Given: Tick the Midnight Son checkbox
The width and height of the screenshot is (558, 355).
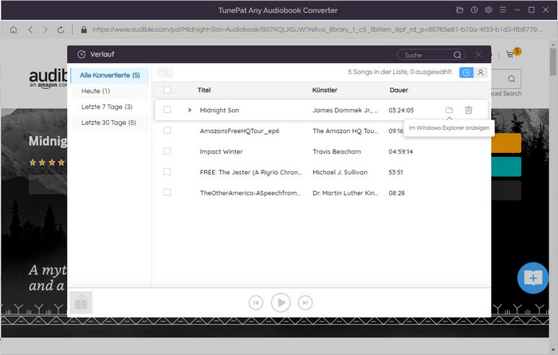Looking at the screenshot, I should click(167, 110).
